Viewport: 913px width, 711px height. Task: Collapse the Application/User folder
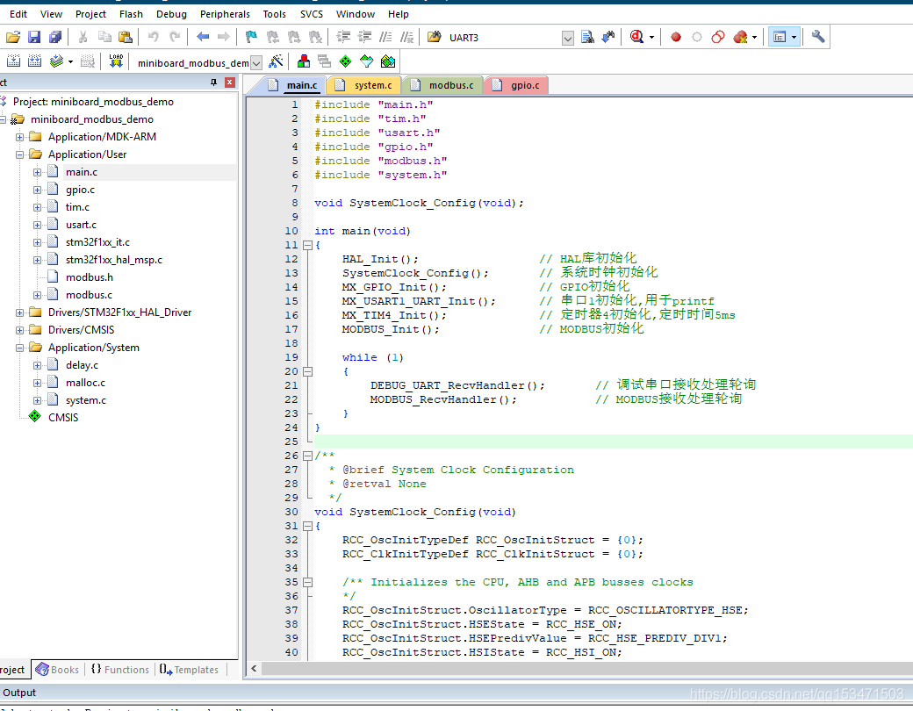20,154
